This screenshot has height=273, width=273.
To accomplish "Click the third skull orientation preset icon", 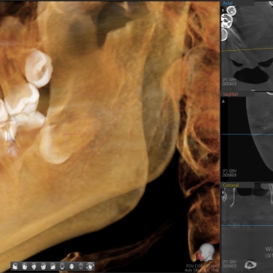I will [x=34, y=266].
